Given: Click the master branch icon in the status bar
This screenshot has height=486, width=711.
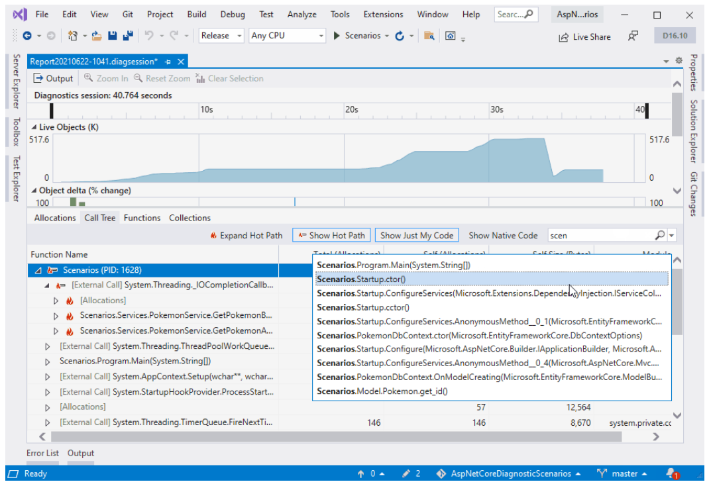Looking at the screenshot, I should [x=602, y=474].
